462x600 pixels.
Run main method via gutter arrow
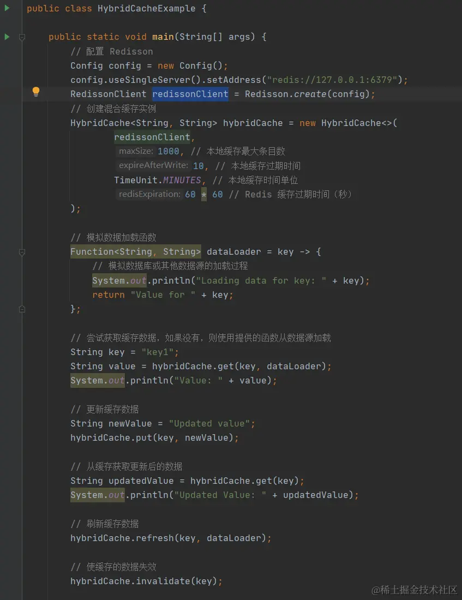(7, 37)
